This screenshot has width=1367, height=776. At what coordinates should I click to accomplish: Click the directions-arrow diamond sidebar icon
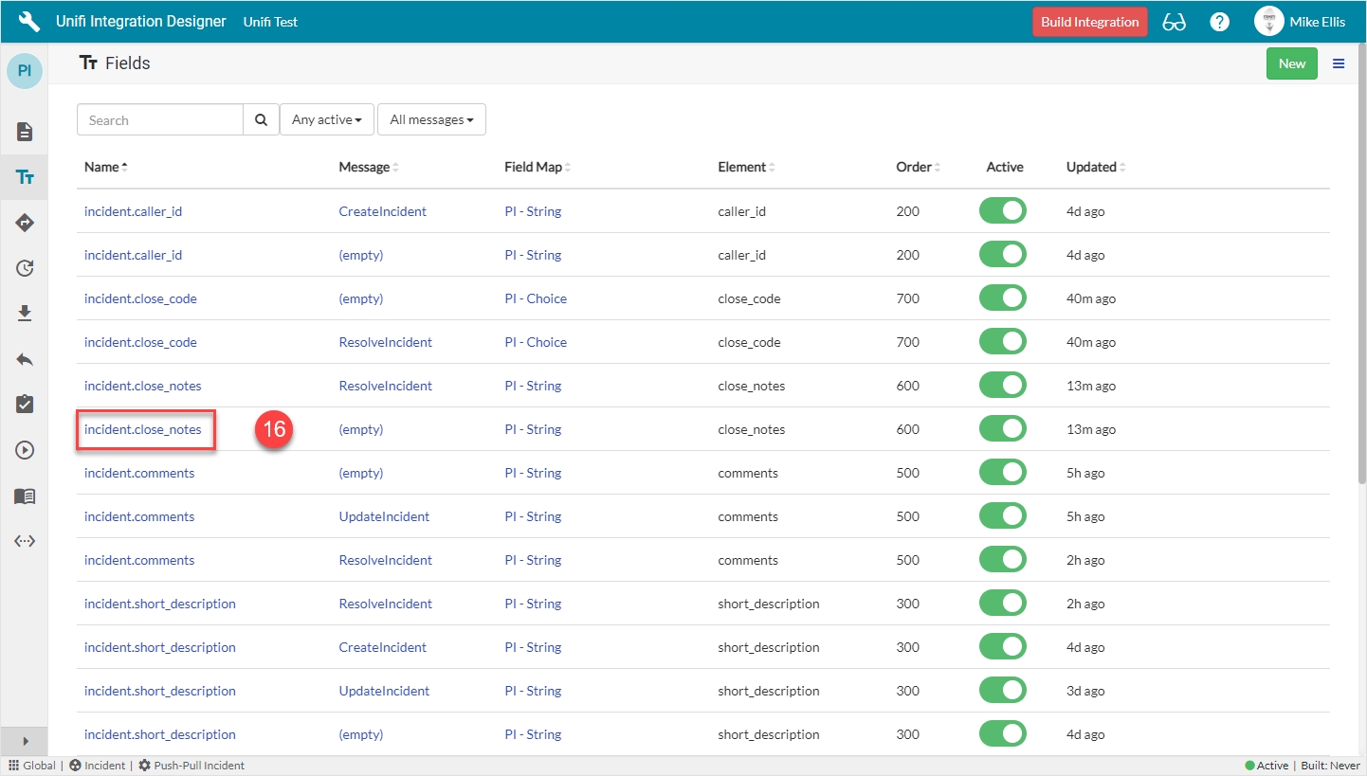tap(25, 223)
